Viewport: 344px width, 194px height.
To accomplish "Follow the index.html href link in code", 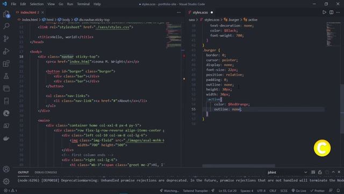I will [80, 62].
